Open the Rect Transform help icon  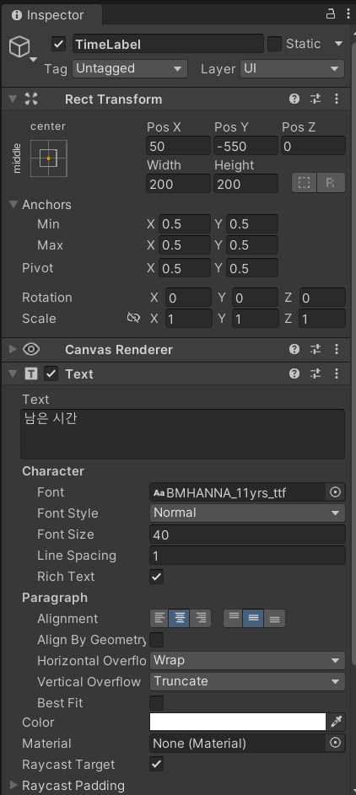[x=294, y=99]
